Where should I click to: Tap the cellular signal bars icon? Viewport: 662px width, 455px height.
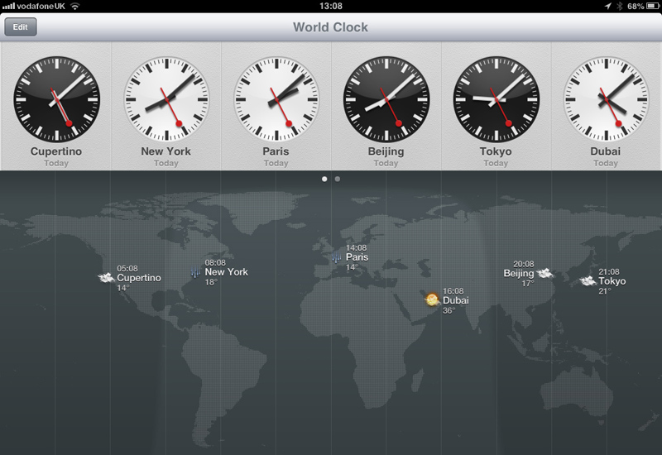pyautogui.click(x=8, y=7)
